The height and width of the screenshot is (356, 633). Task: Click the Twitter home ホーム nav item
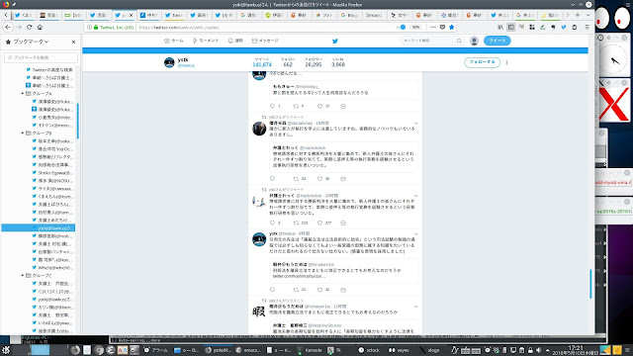point(174,41)
